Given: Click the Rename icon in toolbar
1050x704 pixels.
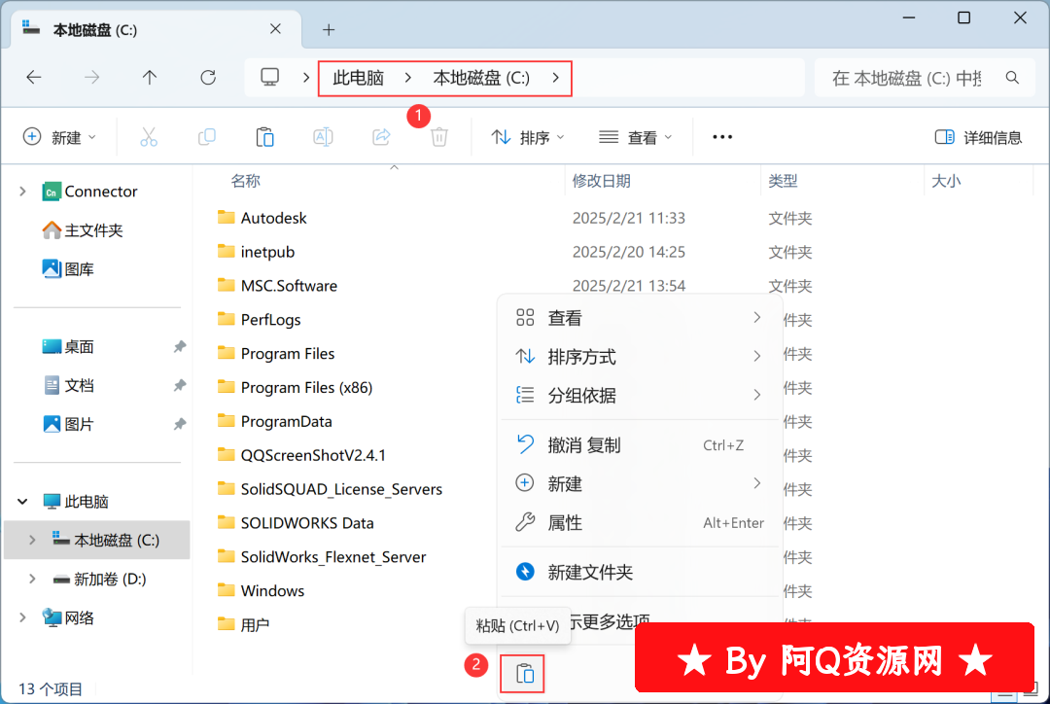Looking at the screenshot, I should (x=323, y=137).
